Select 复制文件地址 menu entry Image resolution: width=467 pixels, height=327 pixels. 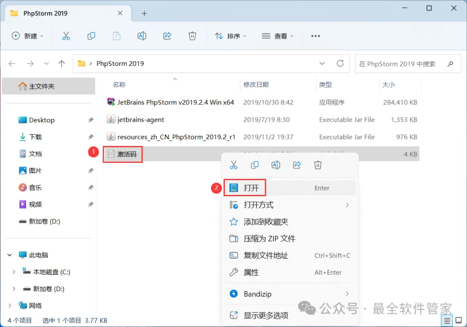[x=289, y=256]
